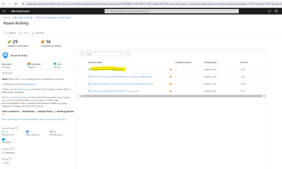Image resolution: width=282 pixels, height=169 pixels.
Task: Click warning triangle in Suspicious Resource deployment row
Action: pyautogui.click(x=171, y=69)
